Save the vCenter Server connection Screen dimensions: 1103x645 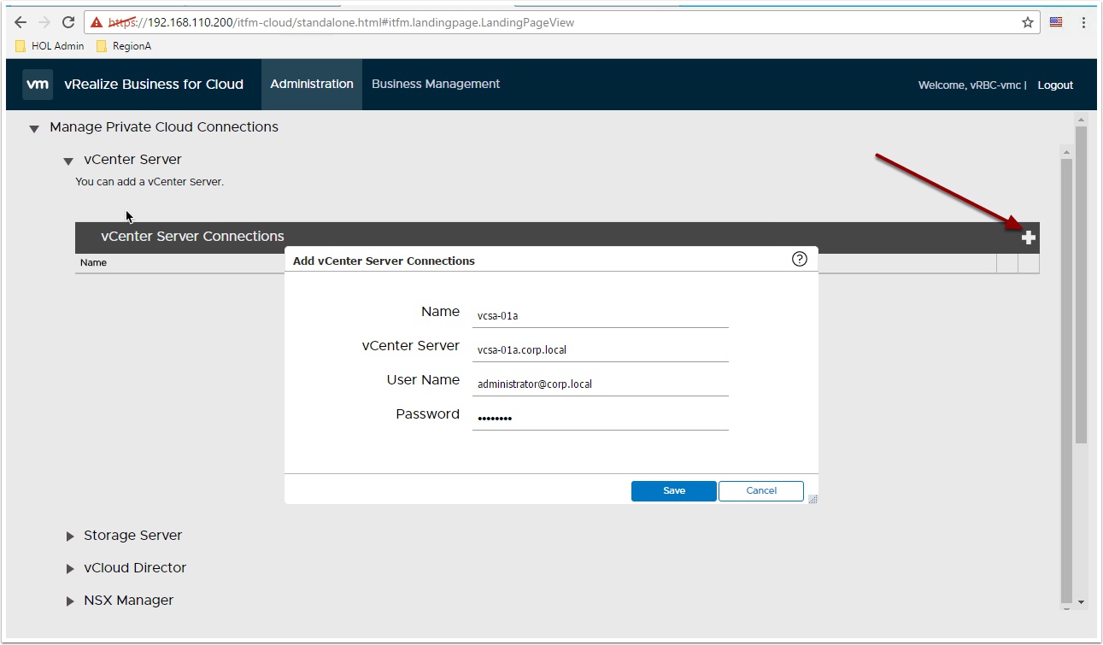click(674, 490)
